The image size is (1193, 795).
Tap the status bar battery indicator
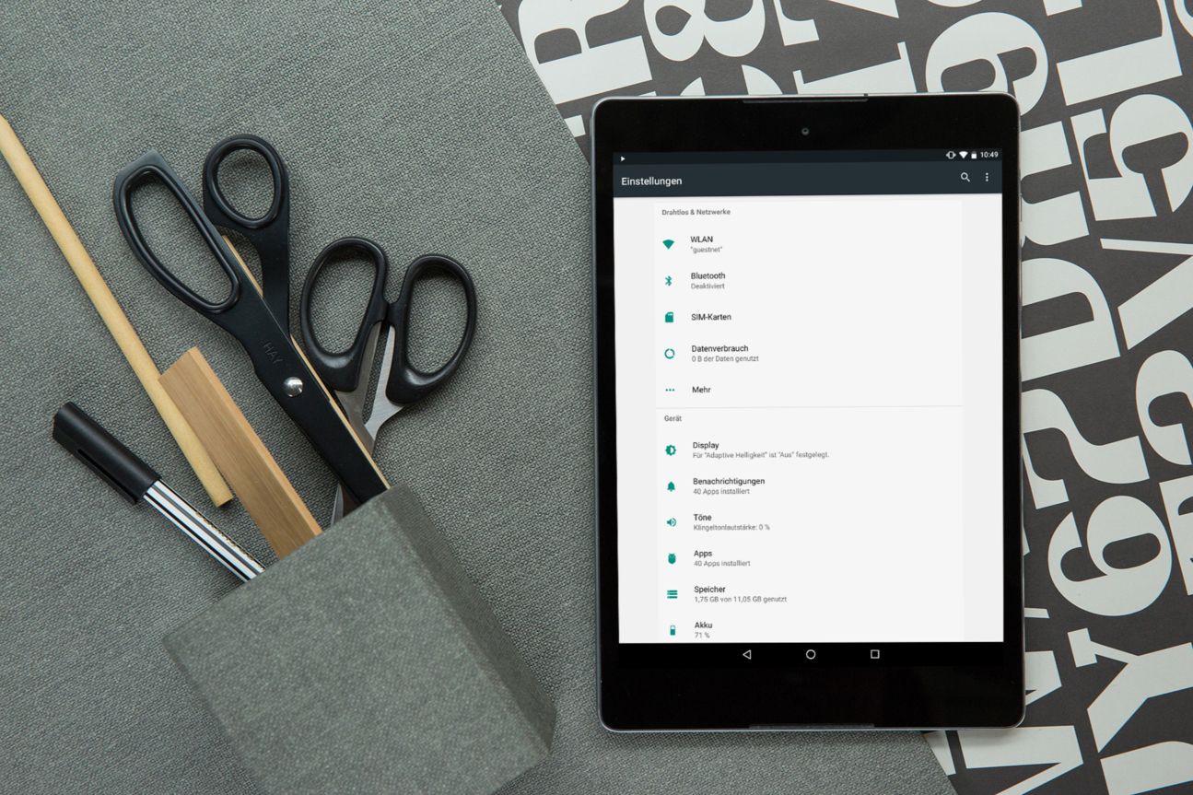[x=974, y=155]
